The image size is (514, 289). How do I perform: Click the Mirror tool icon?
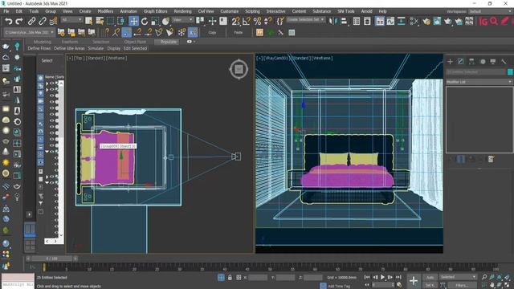click(332, 22)
